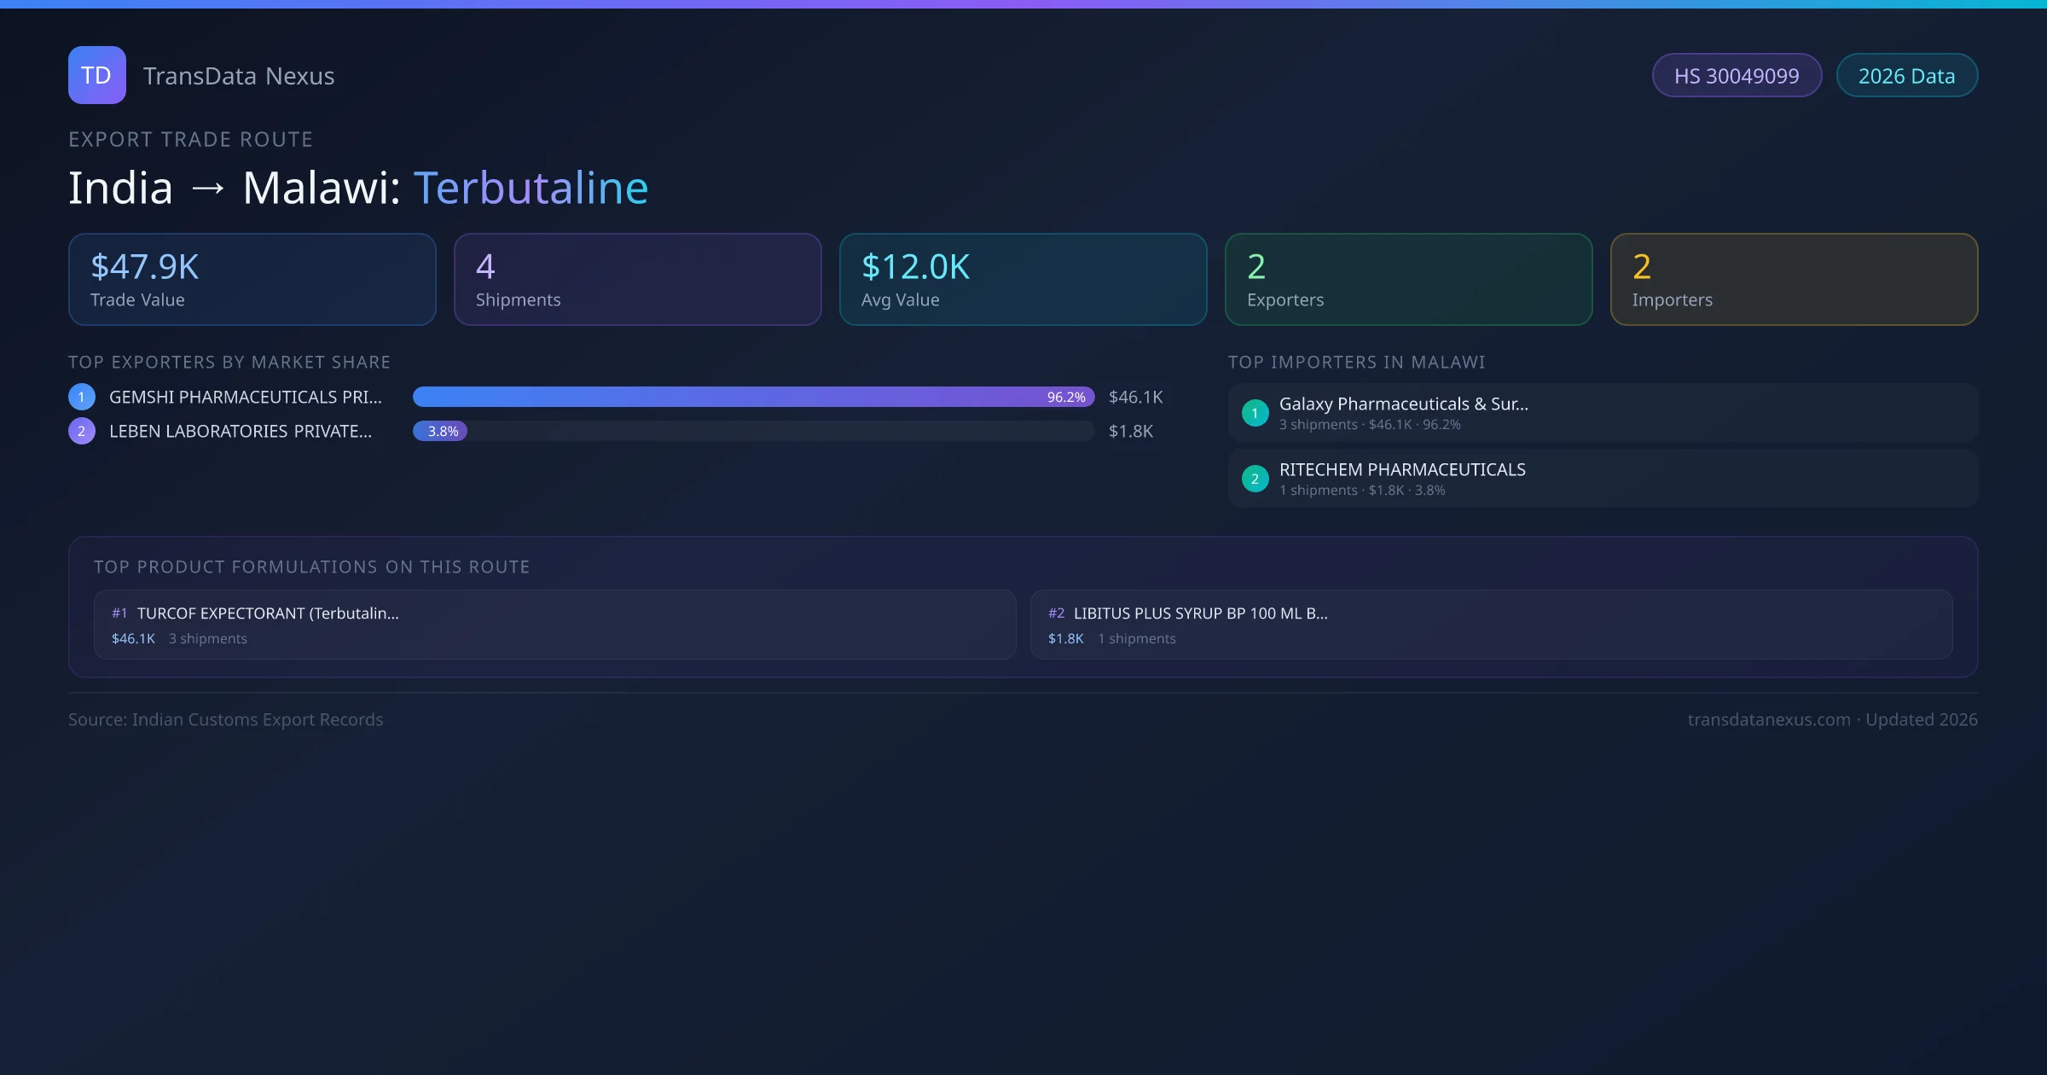Click importer rank 2 badge for Ritechem
This screenshot has width=2047, height=1075.
point(1255,479)
